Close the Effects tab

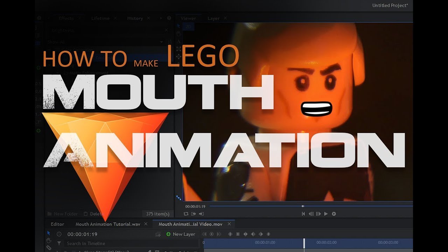(80, 18)
